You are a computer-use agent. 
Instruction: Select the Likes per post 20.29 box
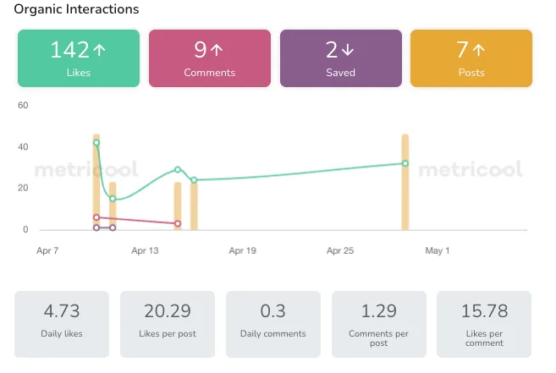click(168, 324)
